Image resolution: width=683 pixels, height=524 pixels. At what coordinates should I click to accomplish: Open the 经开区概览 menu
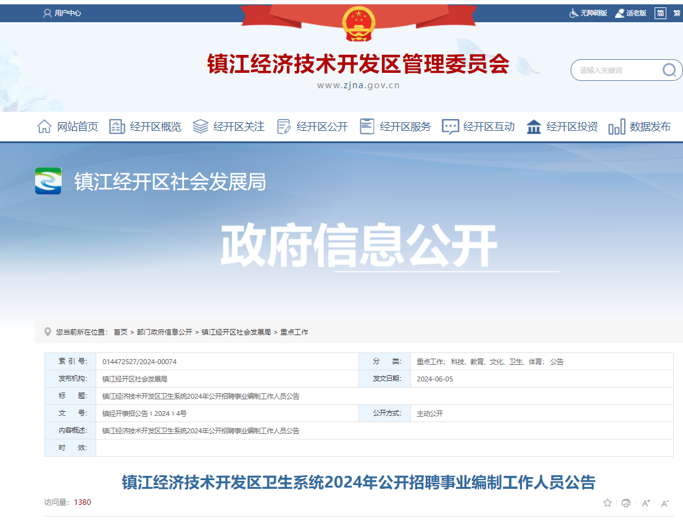(x=151, y=126)
